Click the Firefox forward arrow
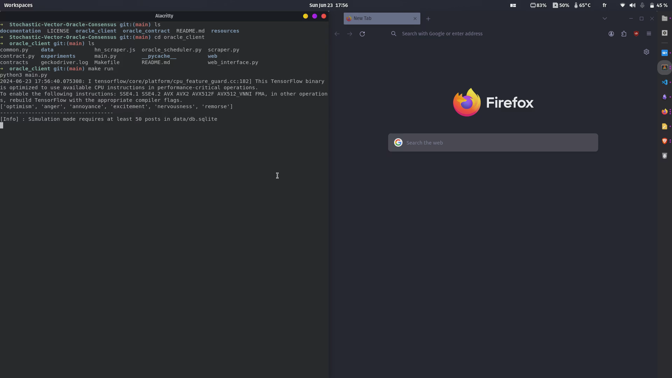Image resolution: width=672 pixels, height=378 pixels. [350, 34]
